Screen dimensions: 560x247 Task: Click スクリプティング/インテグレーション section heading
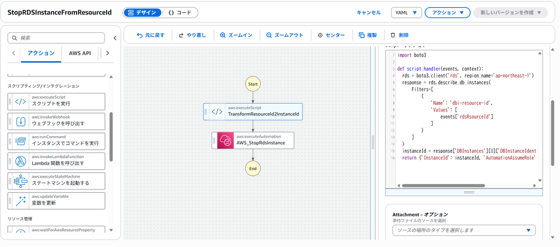tap(44, 86)
